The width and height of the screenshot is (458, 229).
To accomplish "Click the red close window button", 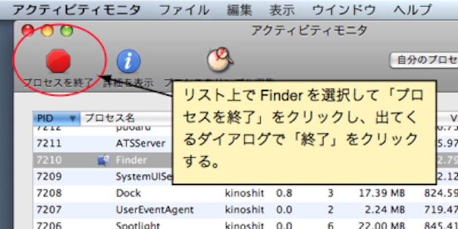I will (28, 31).
